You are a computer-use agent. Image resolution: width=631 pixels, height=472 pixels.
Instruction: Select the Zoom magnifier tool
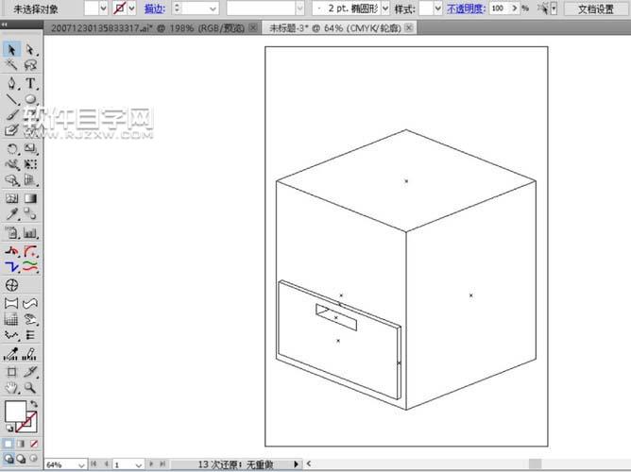pos(30,388)
